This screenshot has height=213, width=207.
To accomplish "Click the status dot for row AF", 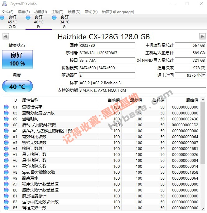I will click(x=6, y=184).
